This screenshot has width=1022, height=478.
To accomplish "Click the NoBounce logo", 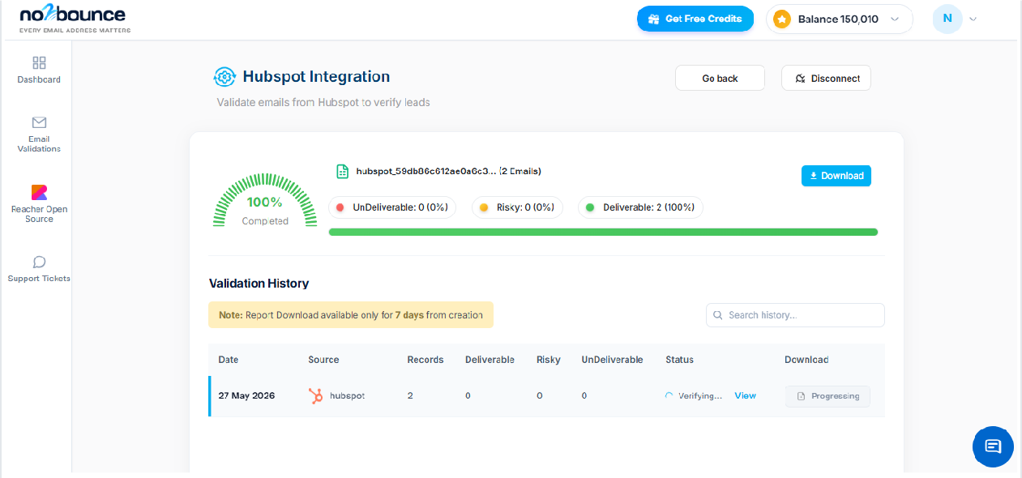I will (x=75, y=19).
